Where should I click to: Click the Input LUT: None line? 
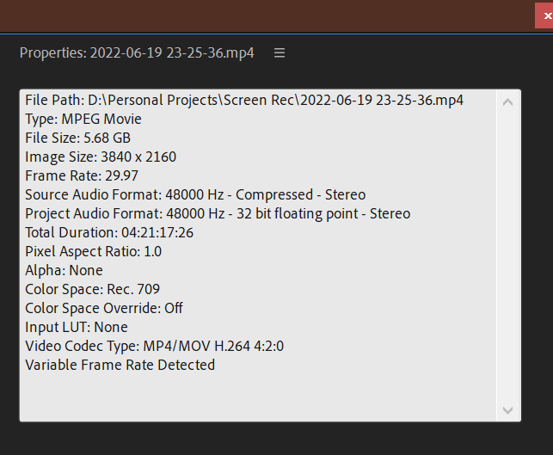(x=77, y=327)
